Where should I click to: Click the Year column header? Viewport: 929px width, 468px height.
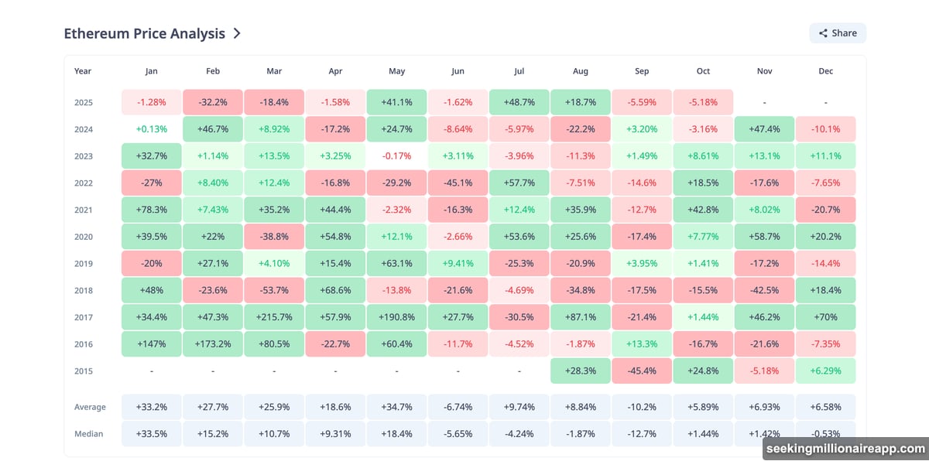83,70
